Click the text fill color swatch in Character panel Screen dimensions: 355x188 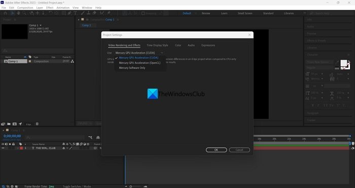tap(344, 63)
